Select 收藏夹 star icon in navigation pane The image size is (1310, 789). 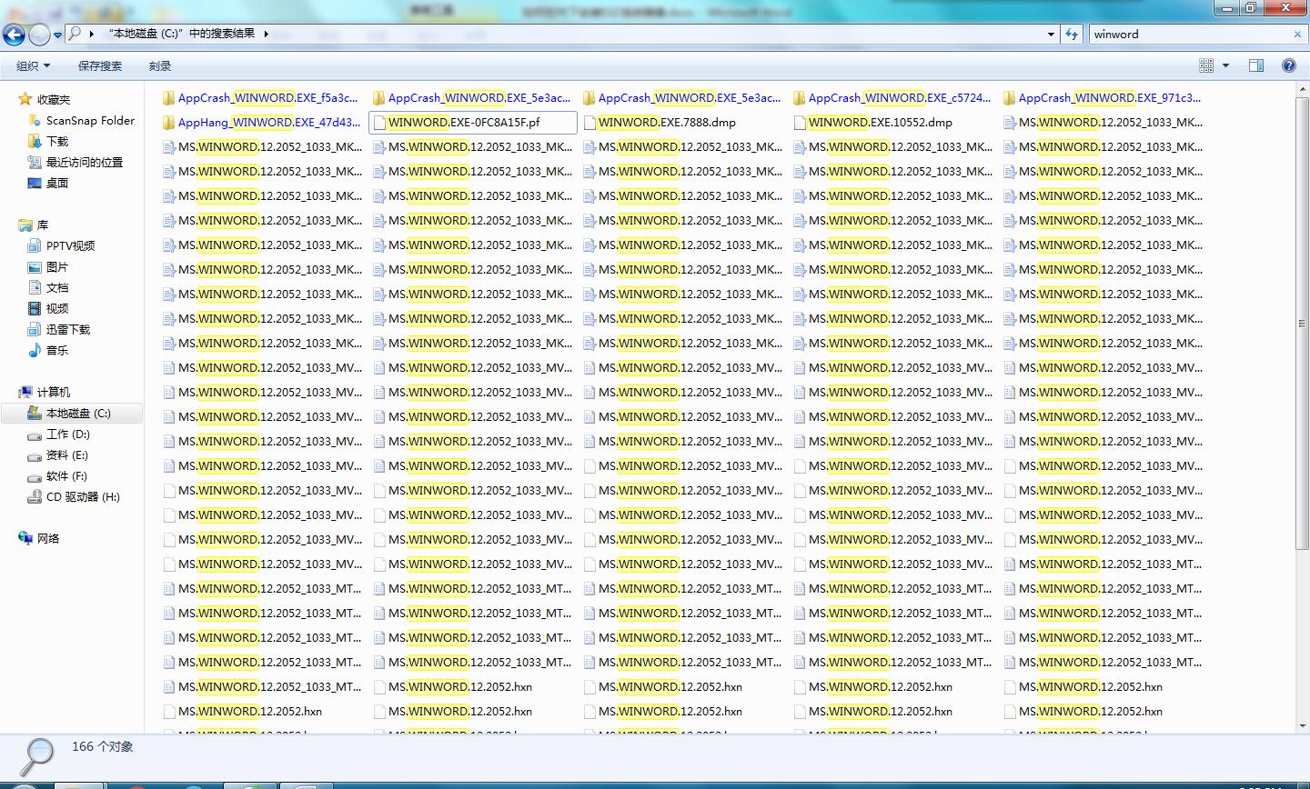25,99
